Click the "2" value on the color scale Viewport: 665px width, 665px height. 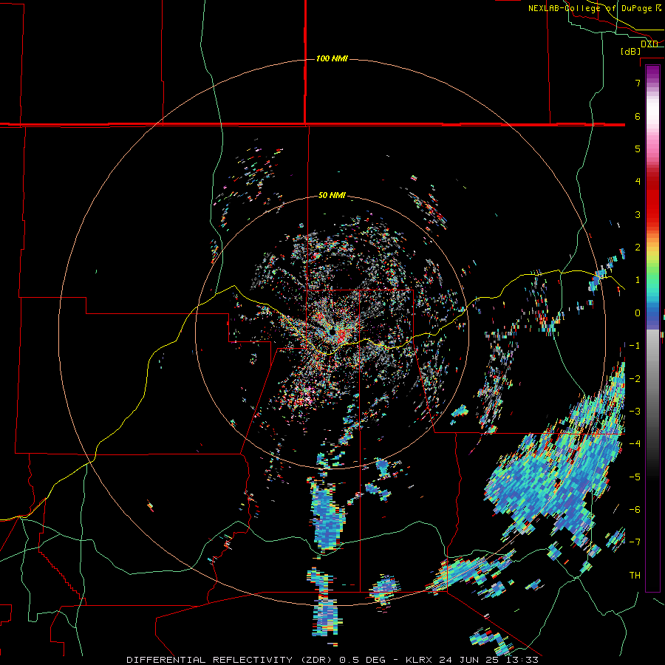click(x=638, y=248)
